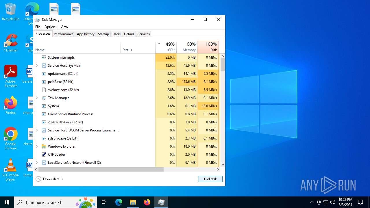Click the Task Manager row icon
Screen dimensions: 370x208
[x=44, y=98]
